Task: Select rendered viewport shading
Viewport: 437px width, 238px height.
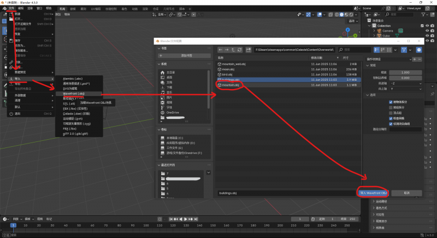Action: click(351, 15)
